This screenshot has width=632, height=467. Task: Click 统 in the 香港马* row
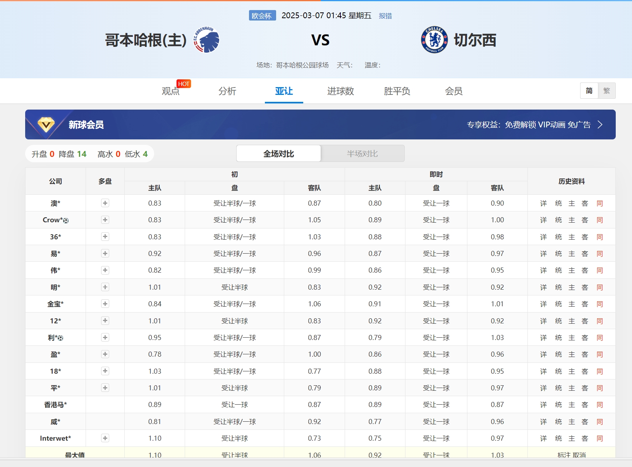point(558,405)
